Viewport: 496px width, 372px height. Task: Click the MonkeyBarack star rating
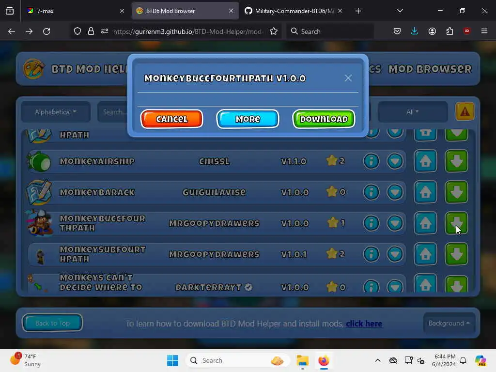[336, 192]
